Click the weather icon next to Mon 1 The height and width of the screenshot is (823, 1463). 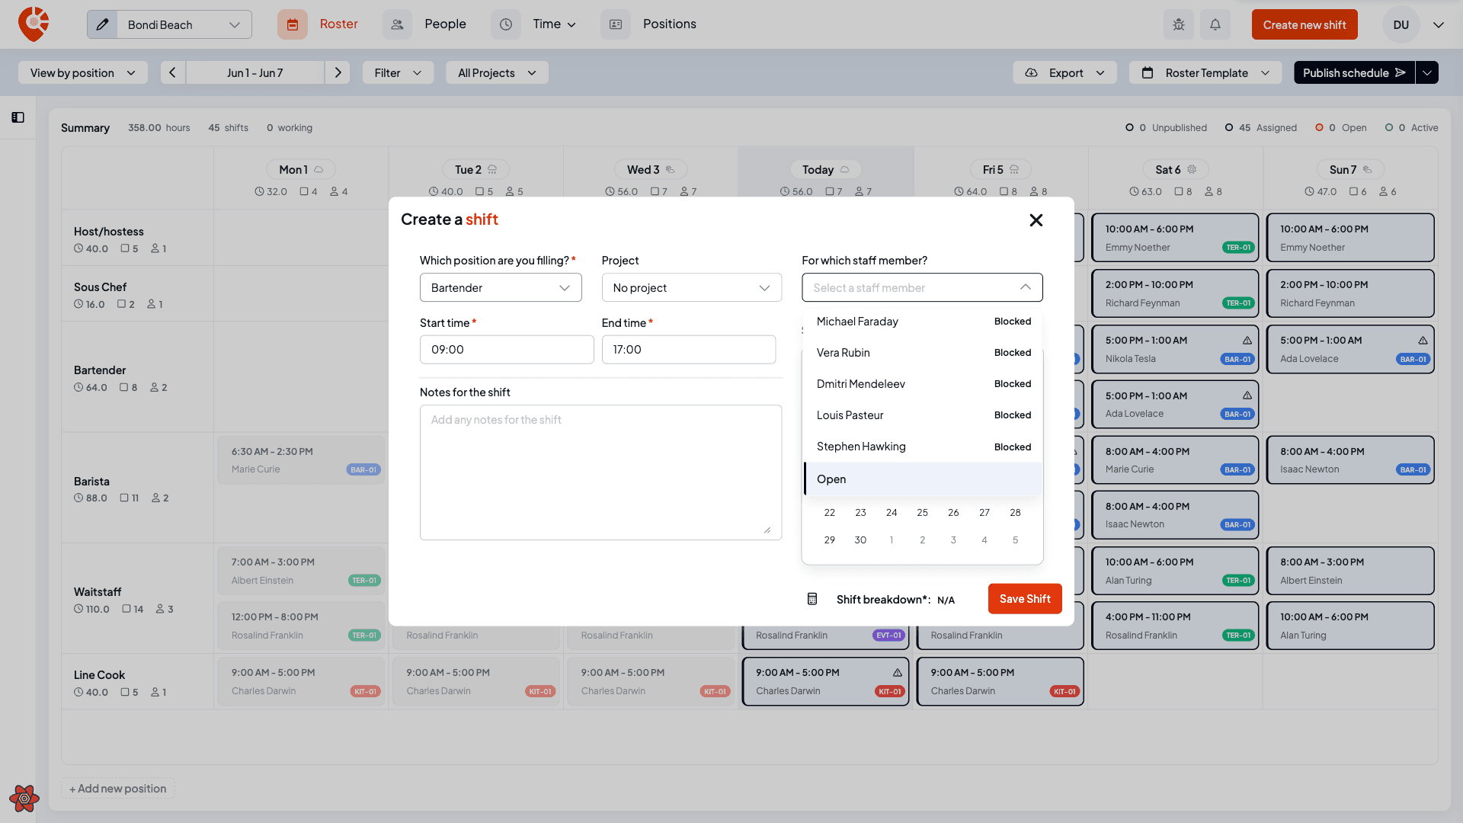[319, 169]
